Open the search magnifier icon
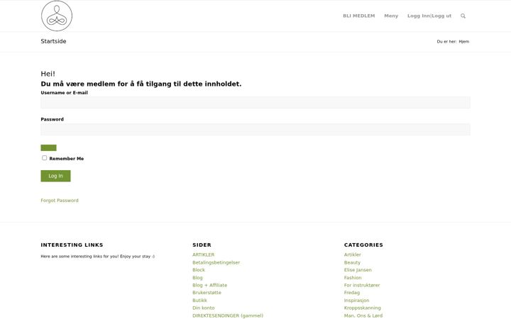Screen dimensions: 511x319 pos(463,16)
